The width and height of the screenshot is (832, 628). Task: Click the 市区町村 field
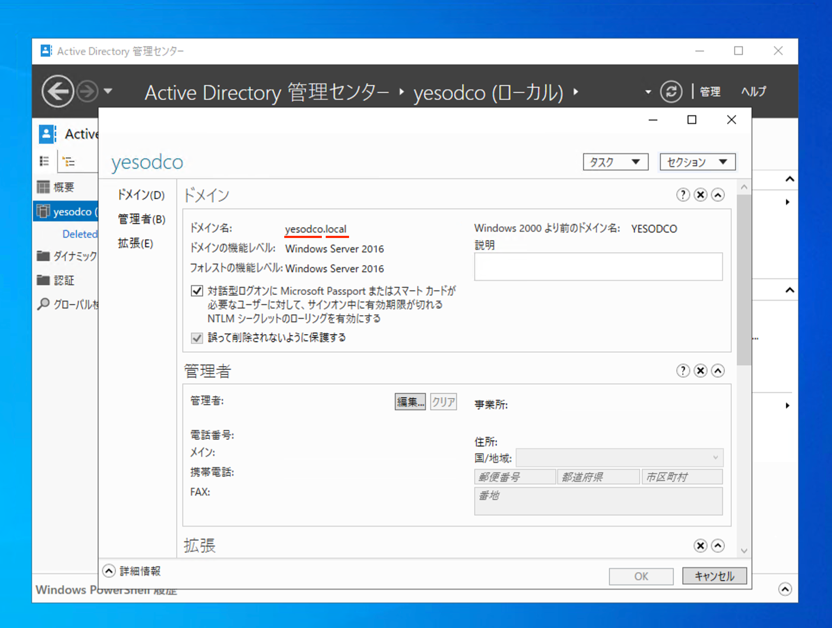pyautogui.click(x=682, y=477)
